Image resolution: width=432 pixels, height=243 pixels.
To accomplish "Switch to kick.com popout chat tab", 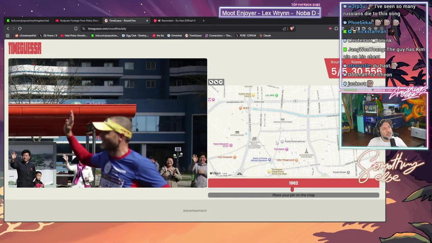I will [28, 21].
